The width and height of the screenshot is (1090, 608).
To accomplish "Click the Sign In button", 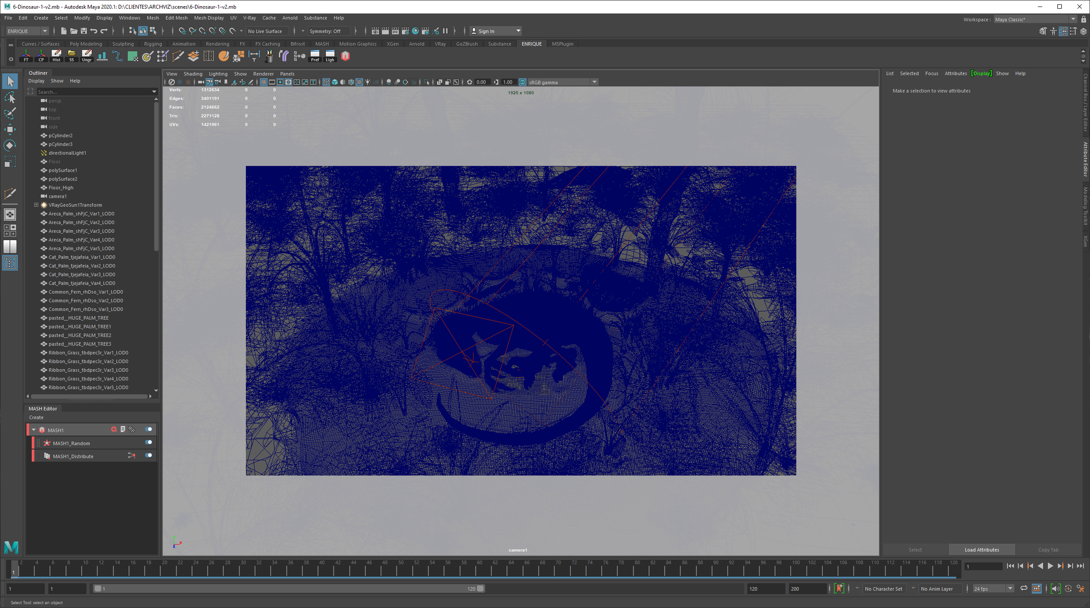I will pos(486,31).
